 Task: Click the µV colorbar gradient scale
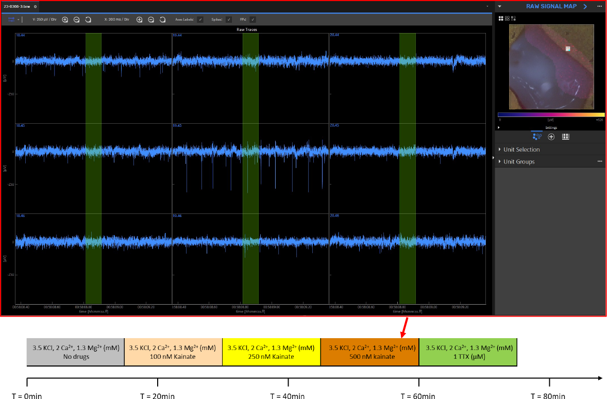[x=551, y=115]
